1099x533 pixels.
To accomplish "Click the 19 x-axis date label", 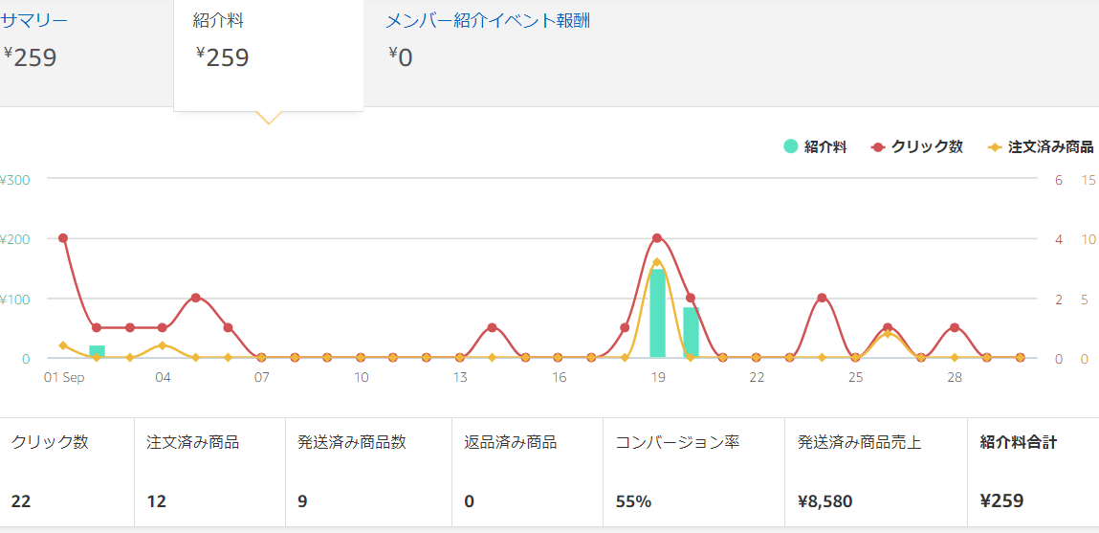I will click(657, 377).
